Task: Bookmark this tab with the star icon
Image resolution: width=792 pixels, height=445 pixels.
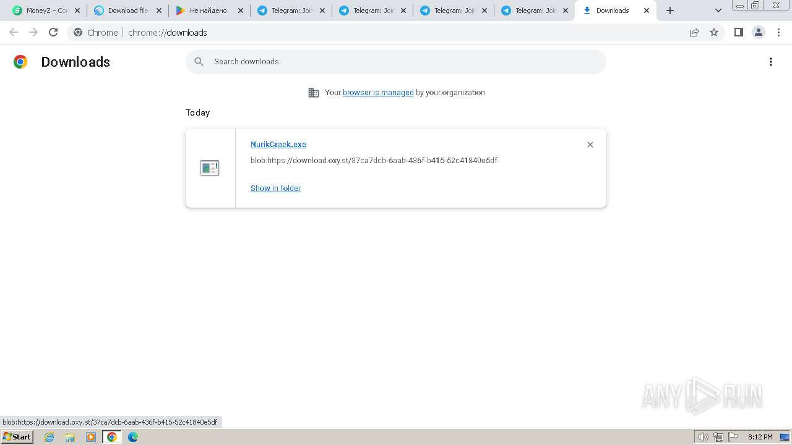Action: coord(714,32)
